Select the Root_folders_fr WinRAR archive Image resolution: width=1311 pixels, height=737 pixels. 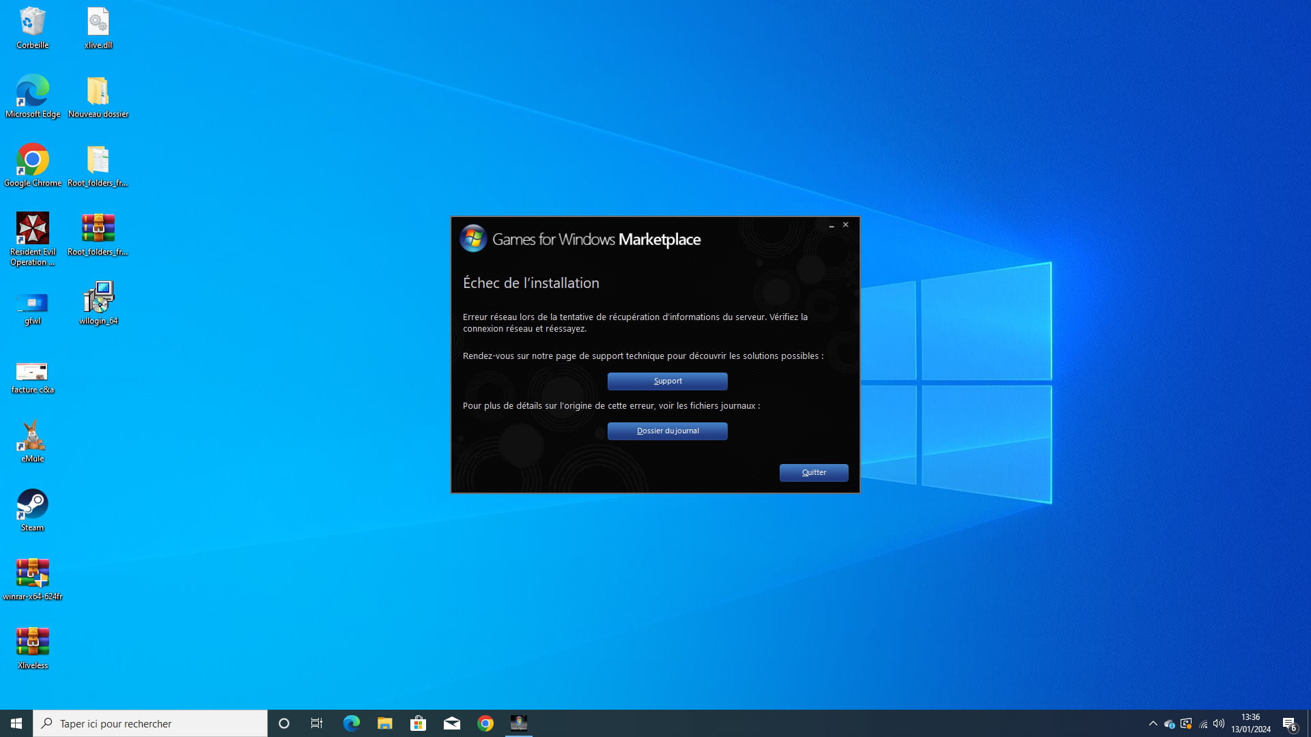point(98,234)
